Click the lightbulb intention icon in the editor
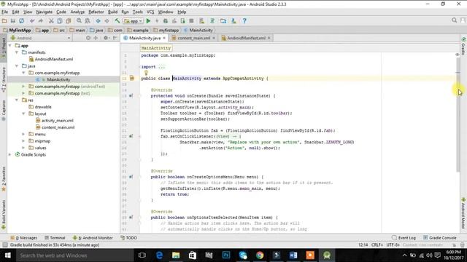The width and height of the screenshot is (467, 262). pyautogui.click(x=146, y=73)
